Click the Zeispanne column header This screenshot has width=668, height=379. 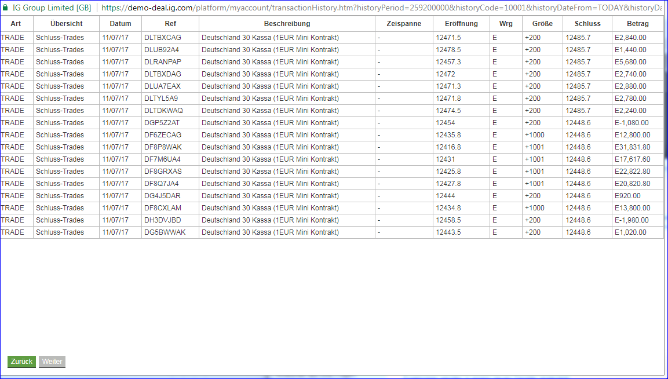pyautogui.click(x=404, y=24)
